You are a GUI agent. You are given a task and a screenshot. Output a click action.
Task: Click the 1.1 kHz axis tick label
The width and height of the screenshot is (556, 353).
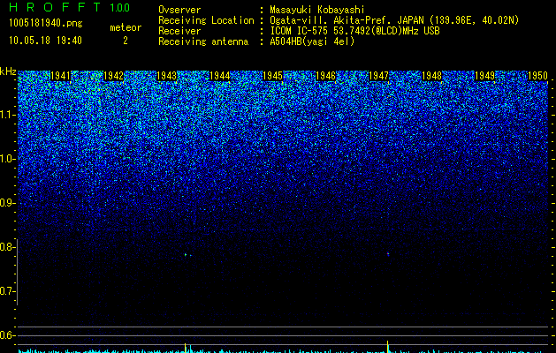7,115
